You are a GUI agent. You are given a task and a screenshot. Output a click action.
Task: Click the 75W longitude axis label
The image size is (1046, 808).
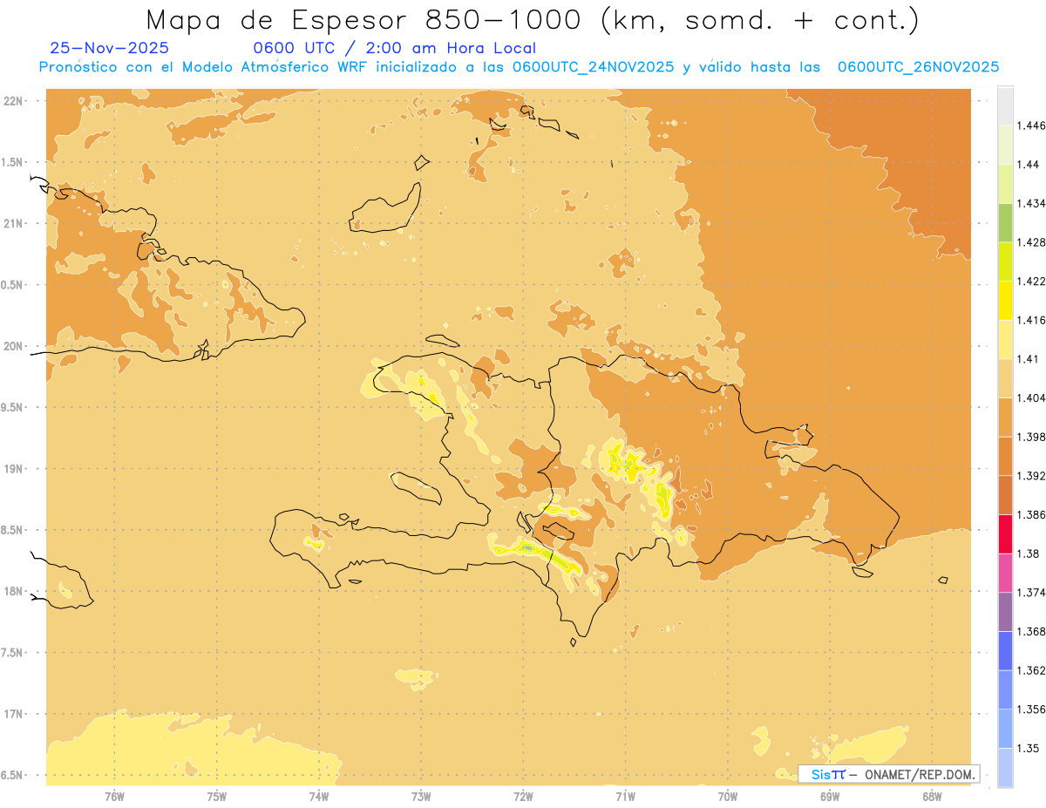217,796
